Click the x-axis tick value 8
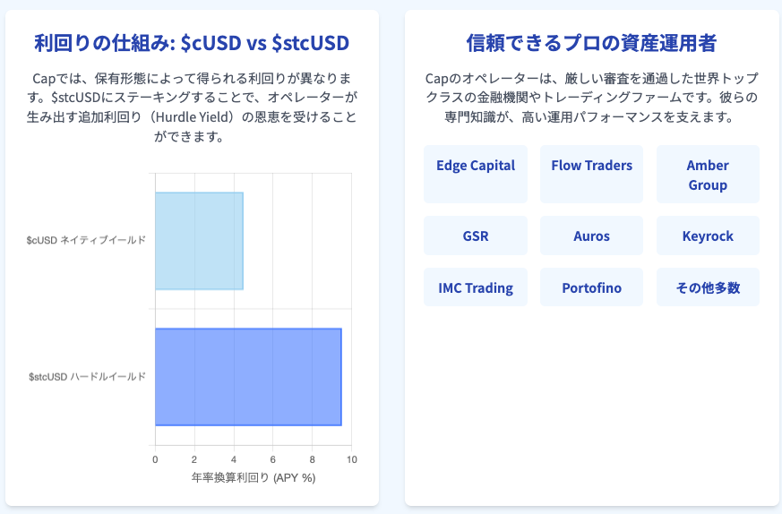The image size is (782, 514). click(313, 459)
